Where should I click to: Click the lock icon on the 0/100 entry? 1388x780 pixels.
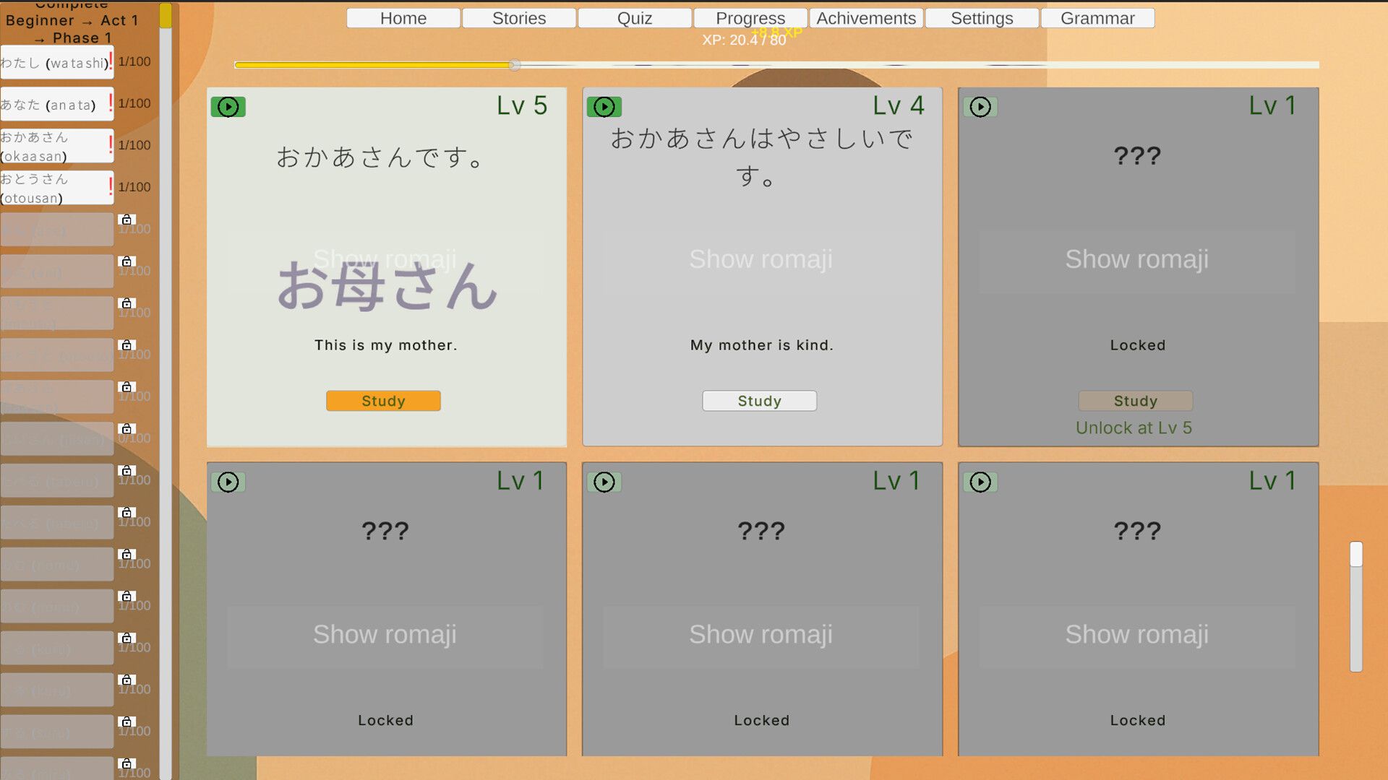point(126,429)
